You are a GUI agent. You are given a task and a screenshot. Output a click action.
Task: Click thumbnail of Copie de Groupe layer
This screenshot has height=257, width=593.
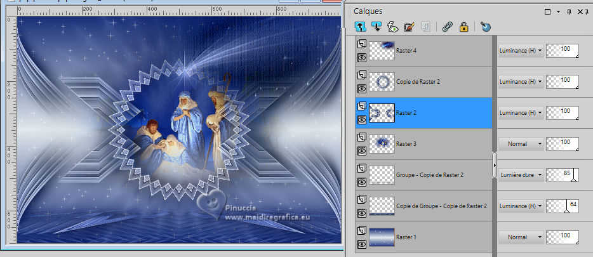pos(382,206)
